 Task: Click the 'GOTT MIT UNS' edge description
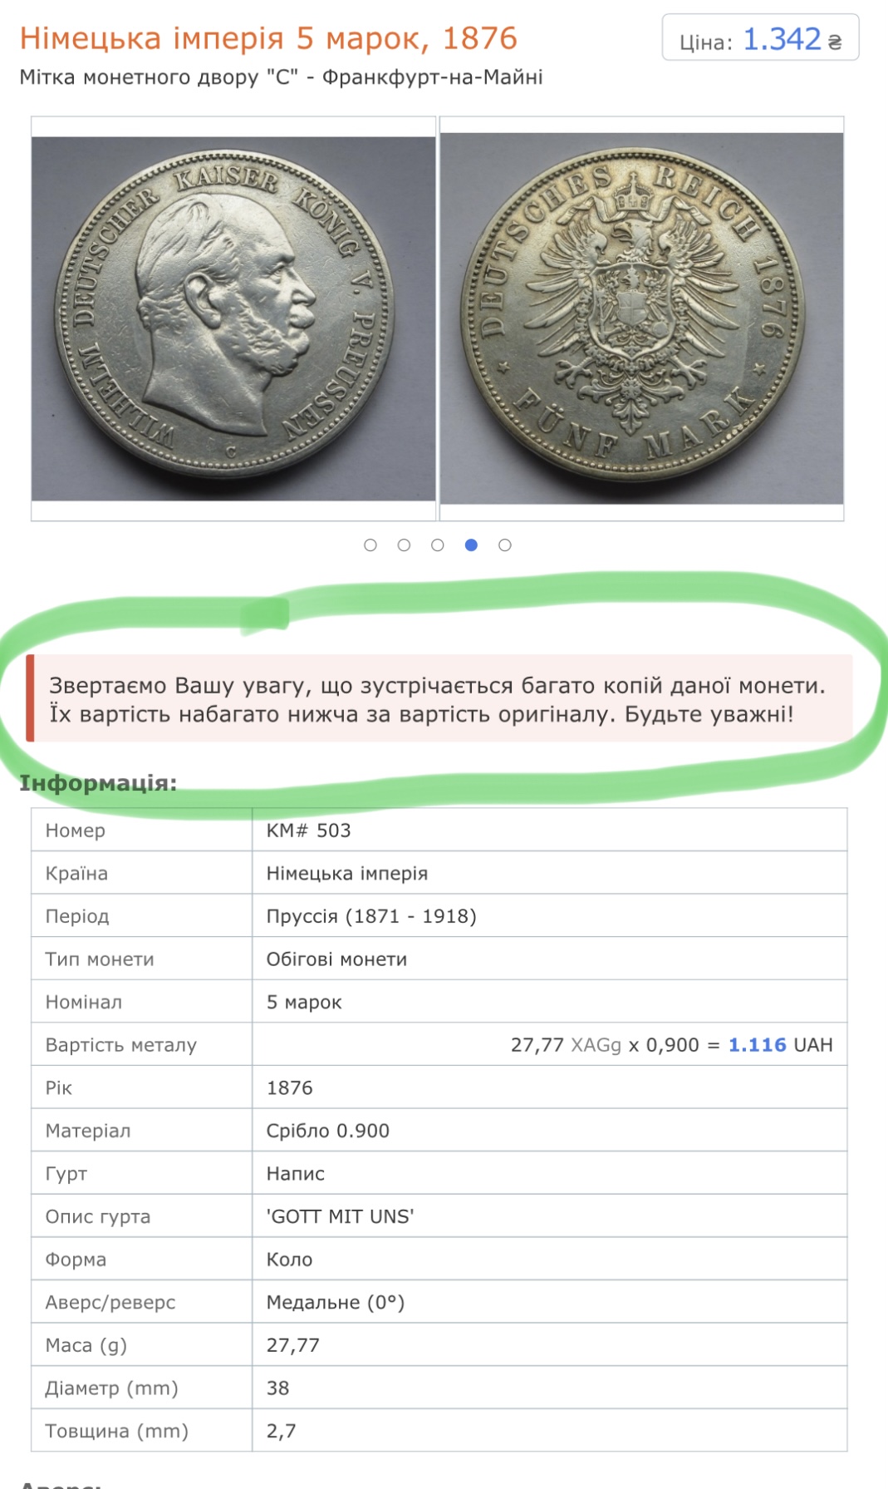(340, 1216)
